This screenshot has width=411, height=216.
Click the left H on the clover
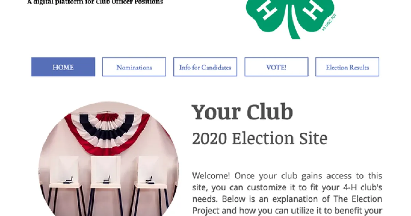[266, 9]
